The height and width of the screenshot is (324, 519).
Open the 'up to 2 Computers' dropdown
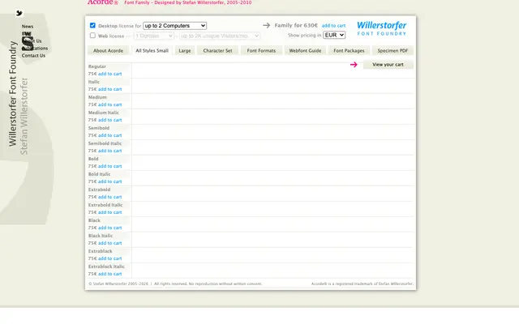(175, 25)
